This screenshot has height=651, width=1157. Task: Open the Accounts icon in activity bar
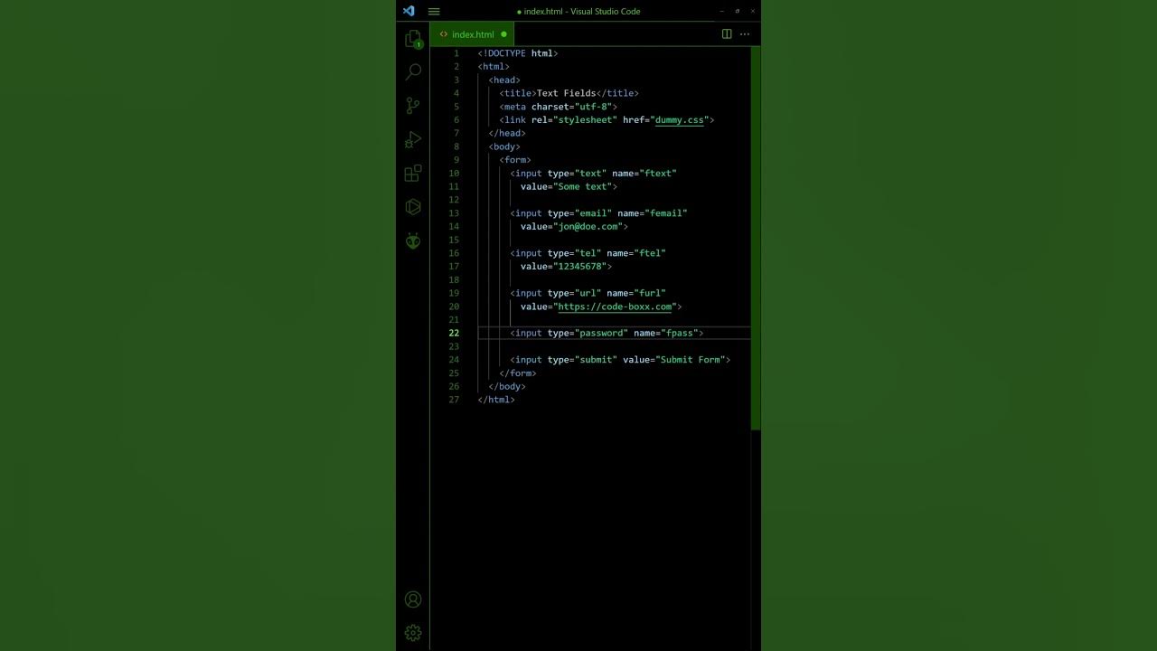[x=413, y=599]
